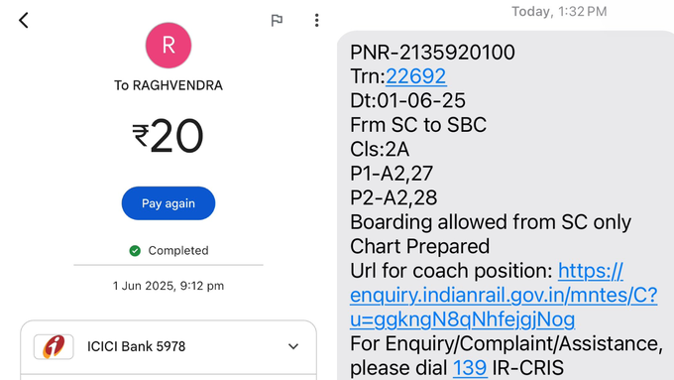Tap the flag report icon

[x=277, y=20]
